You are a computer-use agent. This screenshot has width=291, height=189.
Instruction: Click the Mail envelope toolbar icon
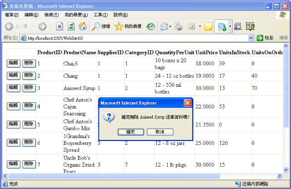(x=165, y=26)
